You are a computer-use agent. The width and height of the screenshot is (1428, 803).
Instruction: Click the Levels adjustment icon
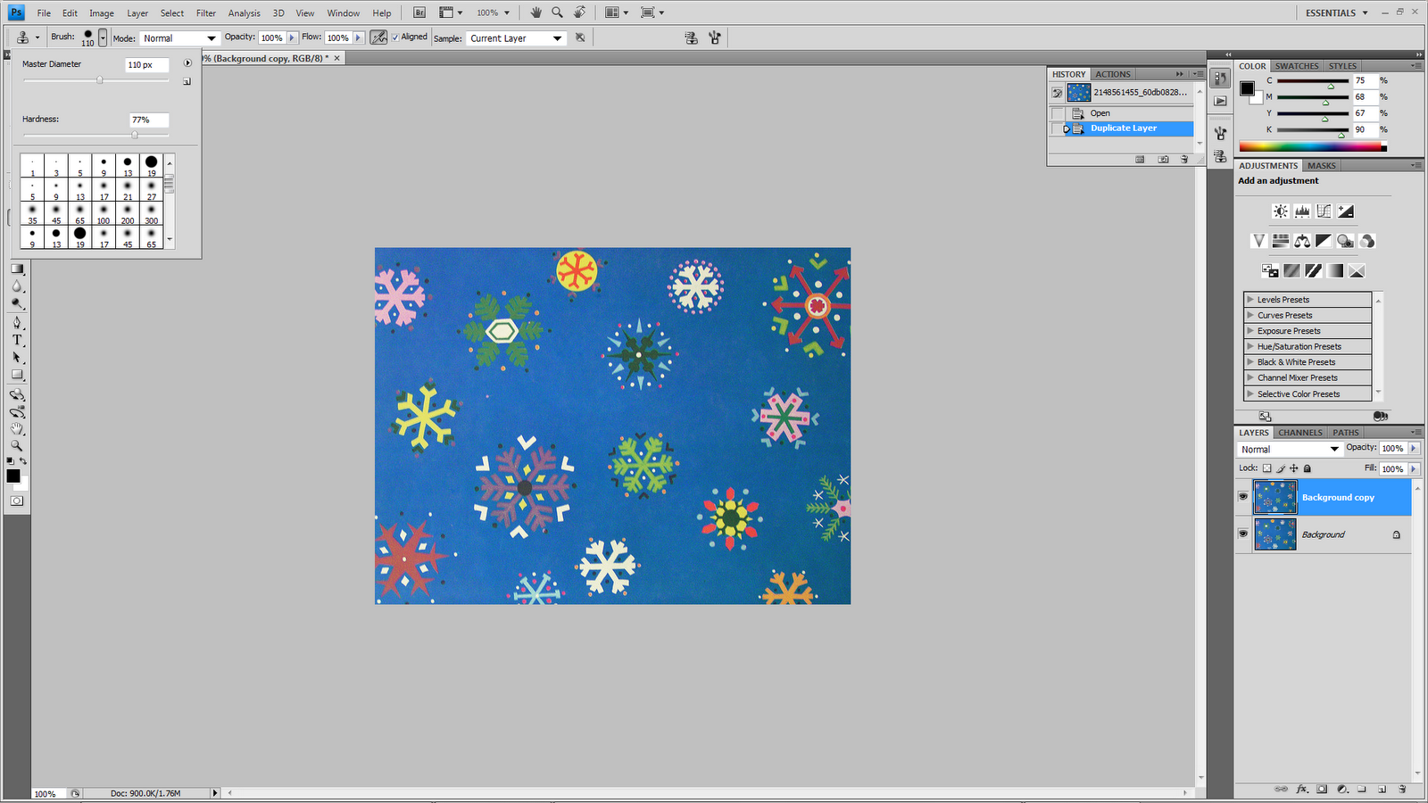coord(1302,211)
